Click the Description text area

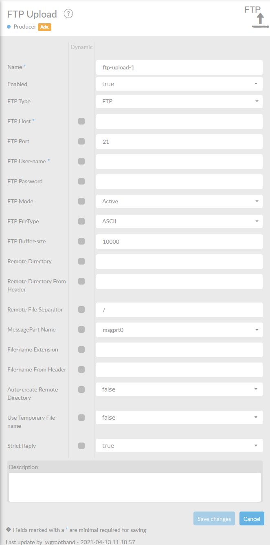pyautogui.click(x=135, y=487)
